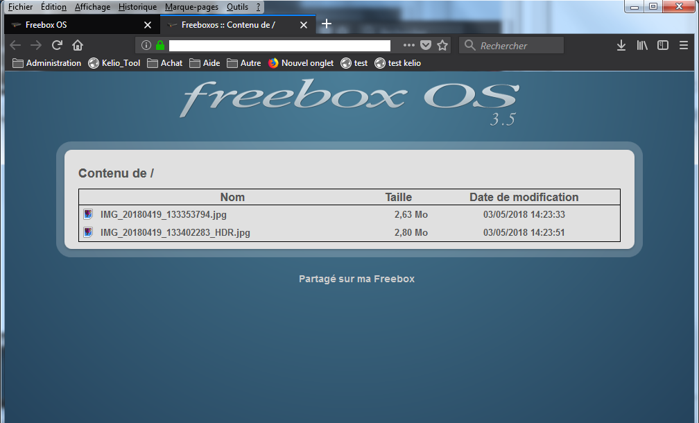Viewport: 699px width, 423px height.
Task: Open the Nouvel onglet bookmark
Action: [301, 63]
